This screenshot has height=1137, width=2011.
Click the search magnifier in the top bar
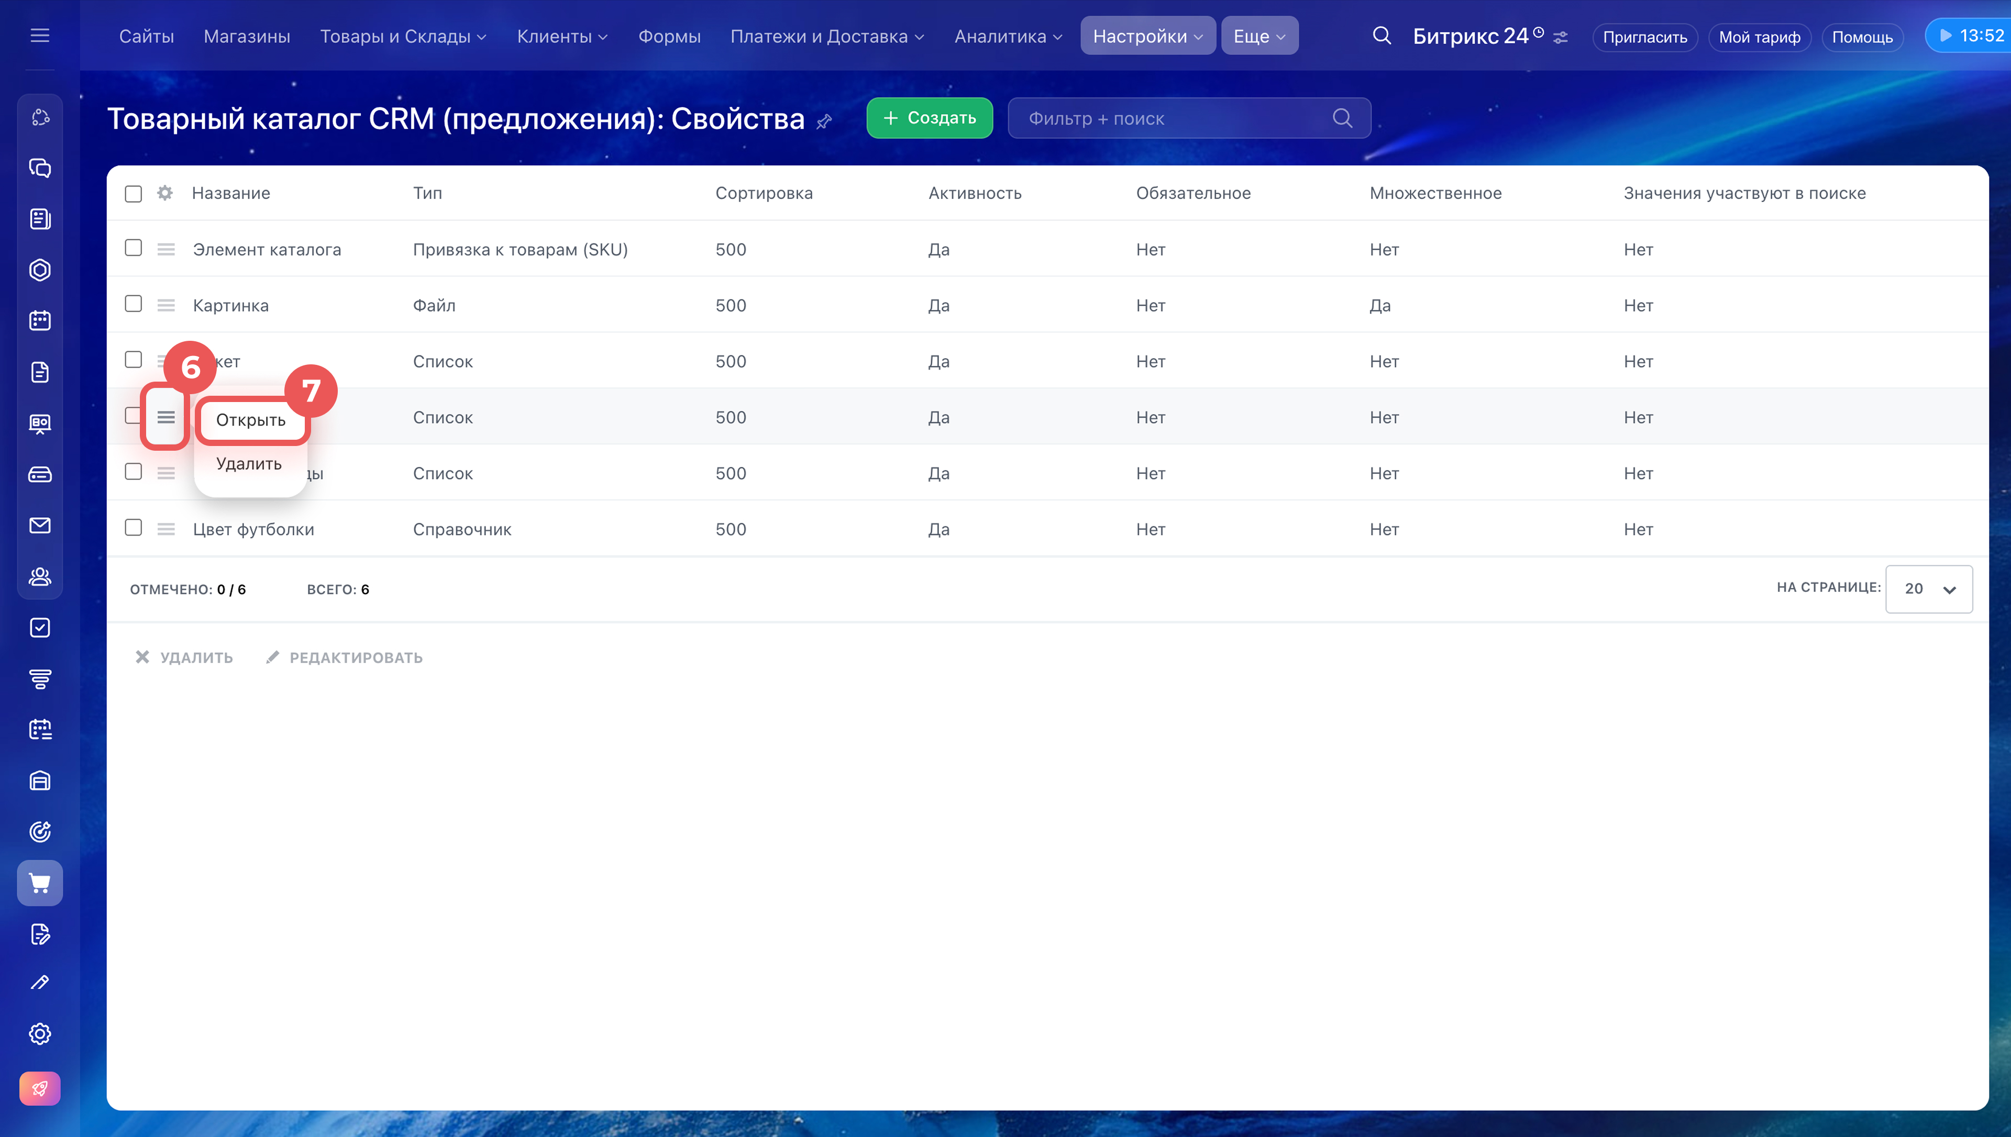pyautogui.click(x=1381, y=36)
